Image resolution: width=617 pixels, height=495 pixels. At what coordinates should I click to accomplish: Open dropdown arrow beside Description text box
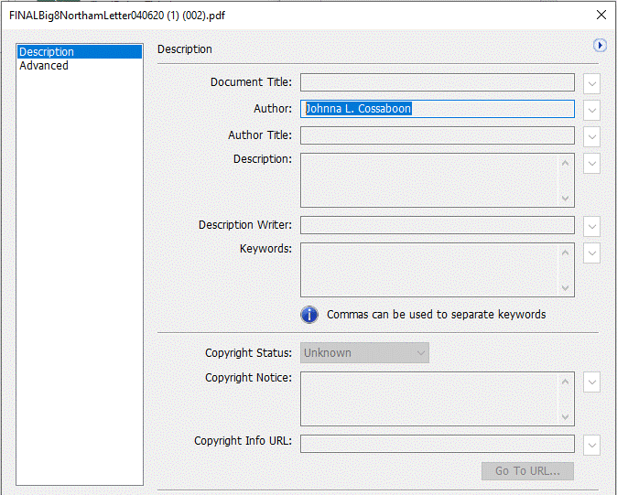(591, 163)
